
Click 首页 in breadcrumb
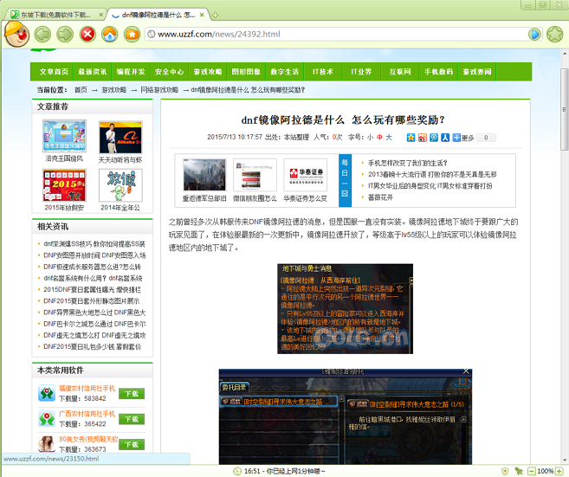81,90
